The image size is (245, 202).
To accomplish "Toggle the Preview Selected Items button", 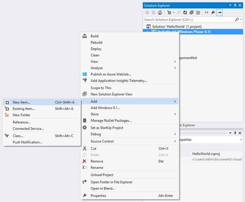I will (219, 12).
